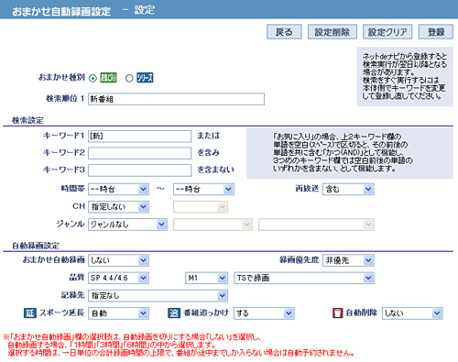
Task: Click the 設定クリア button
Action: pyautogui.click(x=387, y=32)
